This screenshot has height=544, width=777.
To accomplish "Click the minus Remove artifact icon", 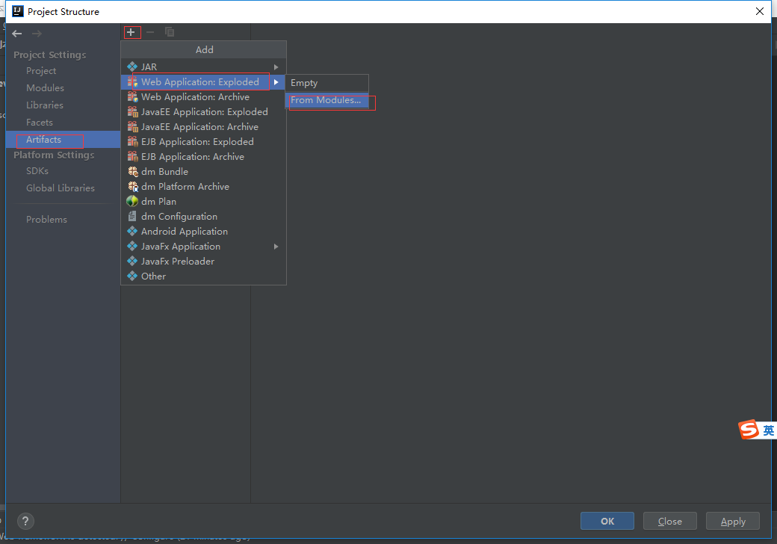I will (x=150, y=32).
